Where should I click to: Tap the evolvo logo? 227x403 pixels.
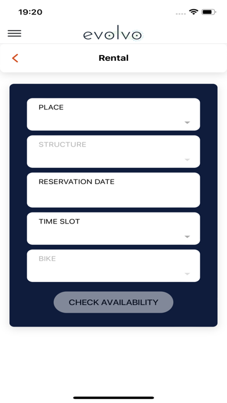(113, 33)
